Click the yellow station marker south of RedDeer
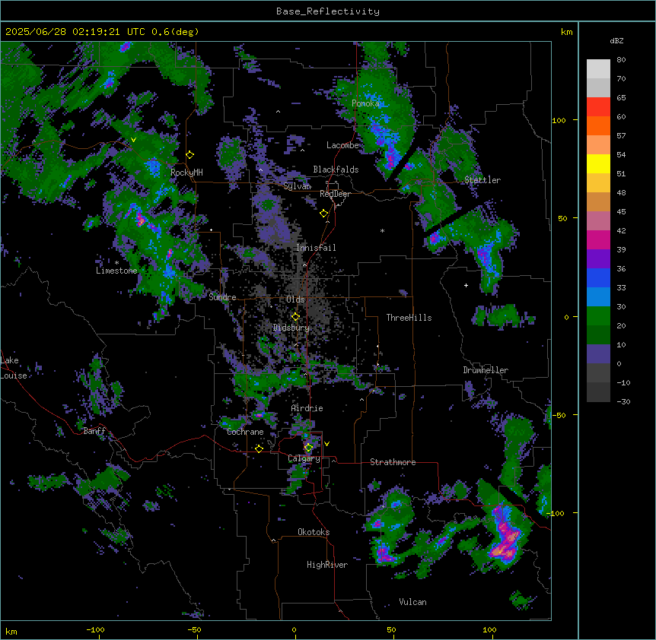 (x=324, y=214)
